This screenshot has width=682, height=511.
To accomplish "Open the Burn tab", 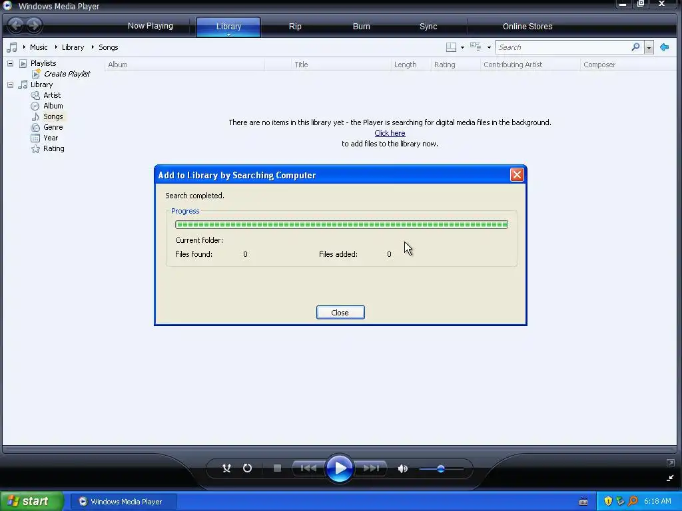I will (x=362, y=26).
